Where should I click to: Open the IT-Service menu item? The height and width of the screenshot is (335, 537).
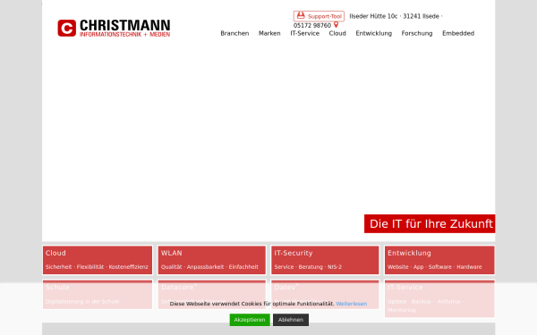pyautogui.click(x=305, y=33)
